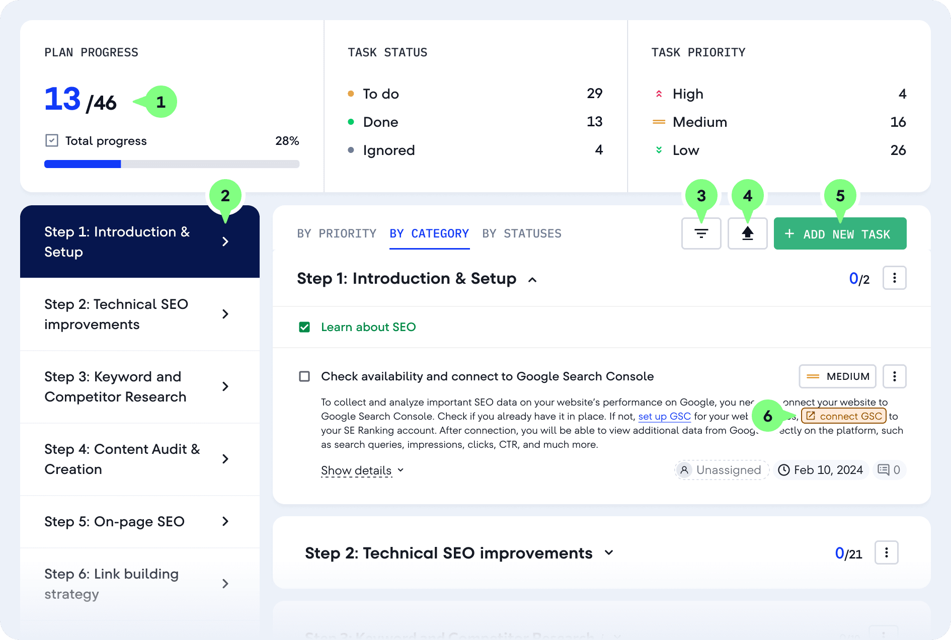Click the plus icon in Add New Task
951x640 pixels.
[x=789, y=233]
